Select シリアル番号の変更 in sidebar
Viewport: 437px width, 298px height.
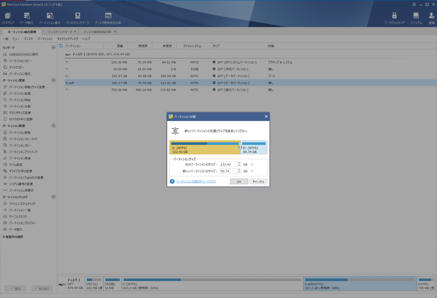(21, 184)
